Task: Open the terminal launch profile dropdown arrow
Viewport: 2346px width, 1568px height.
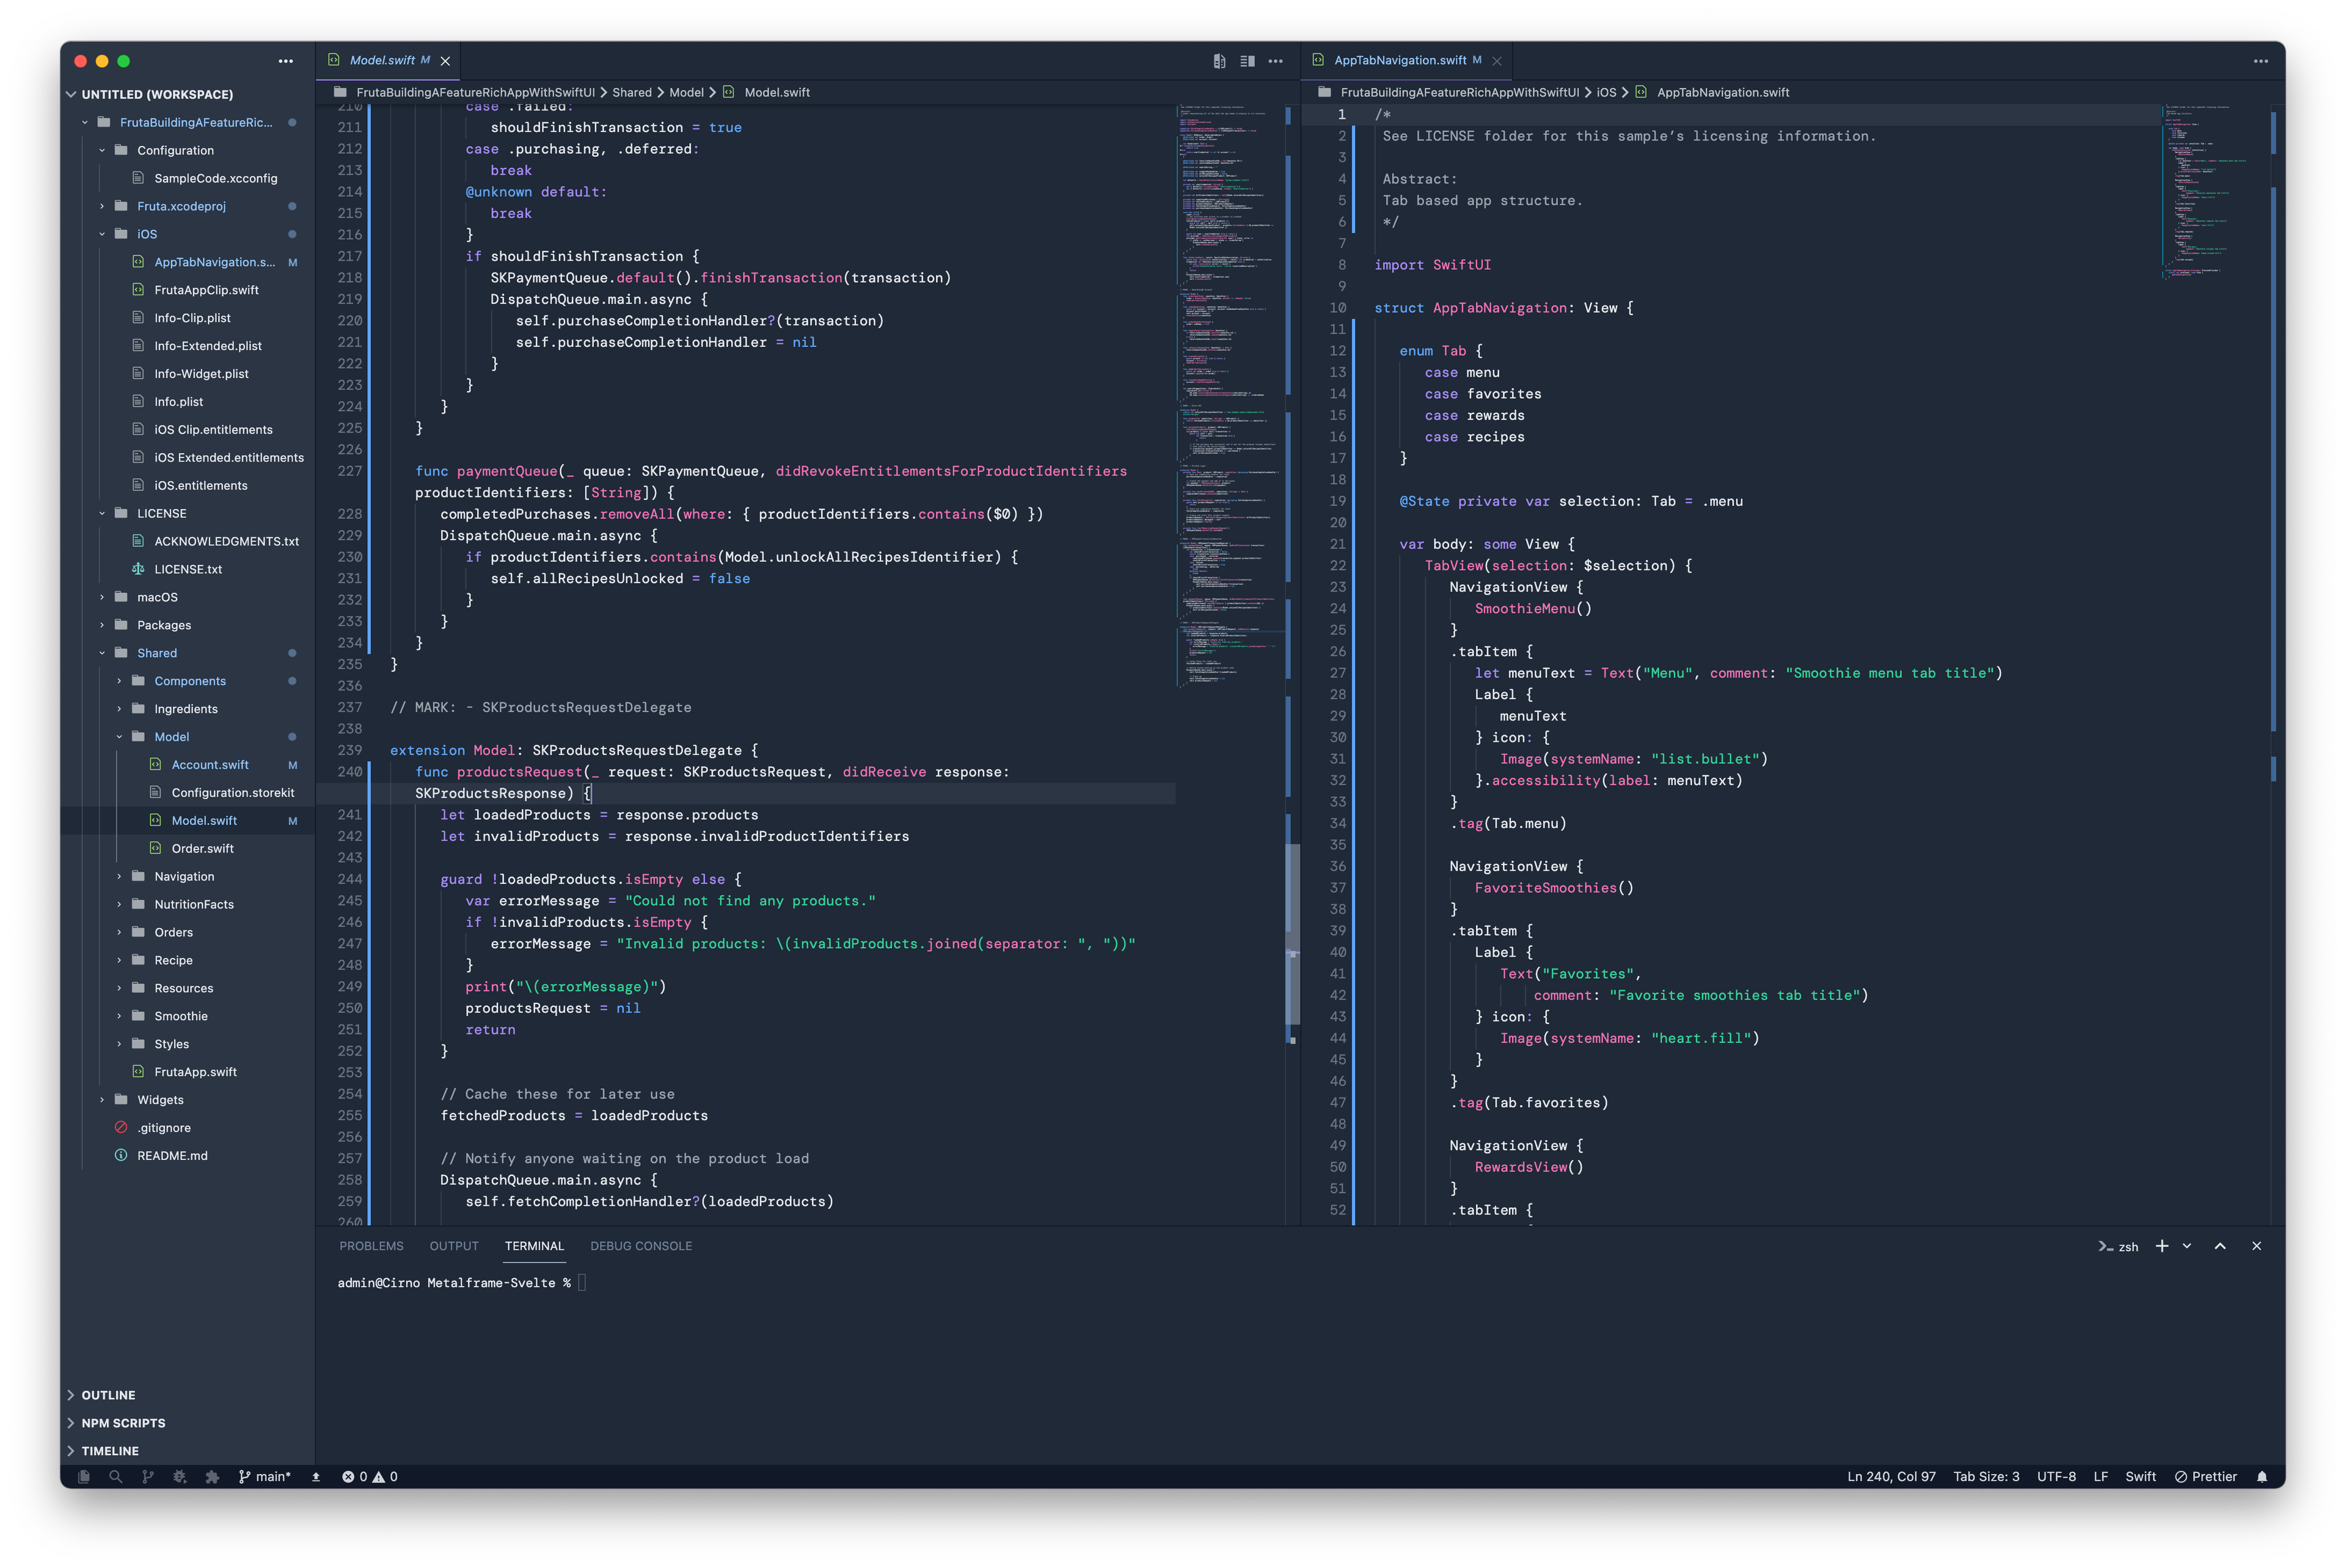Action: [2187, 1246]
